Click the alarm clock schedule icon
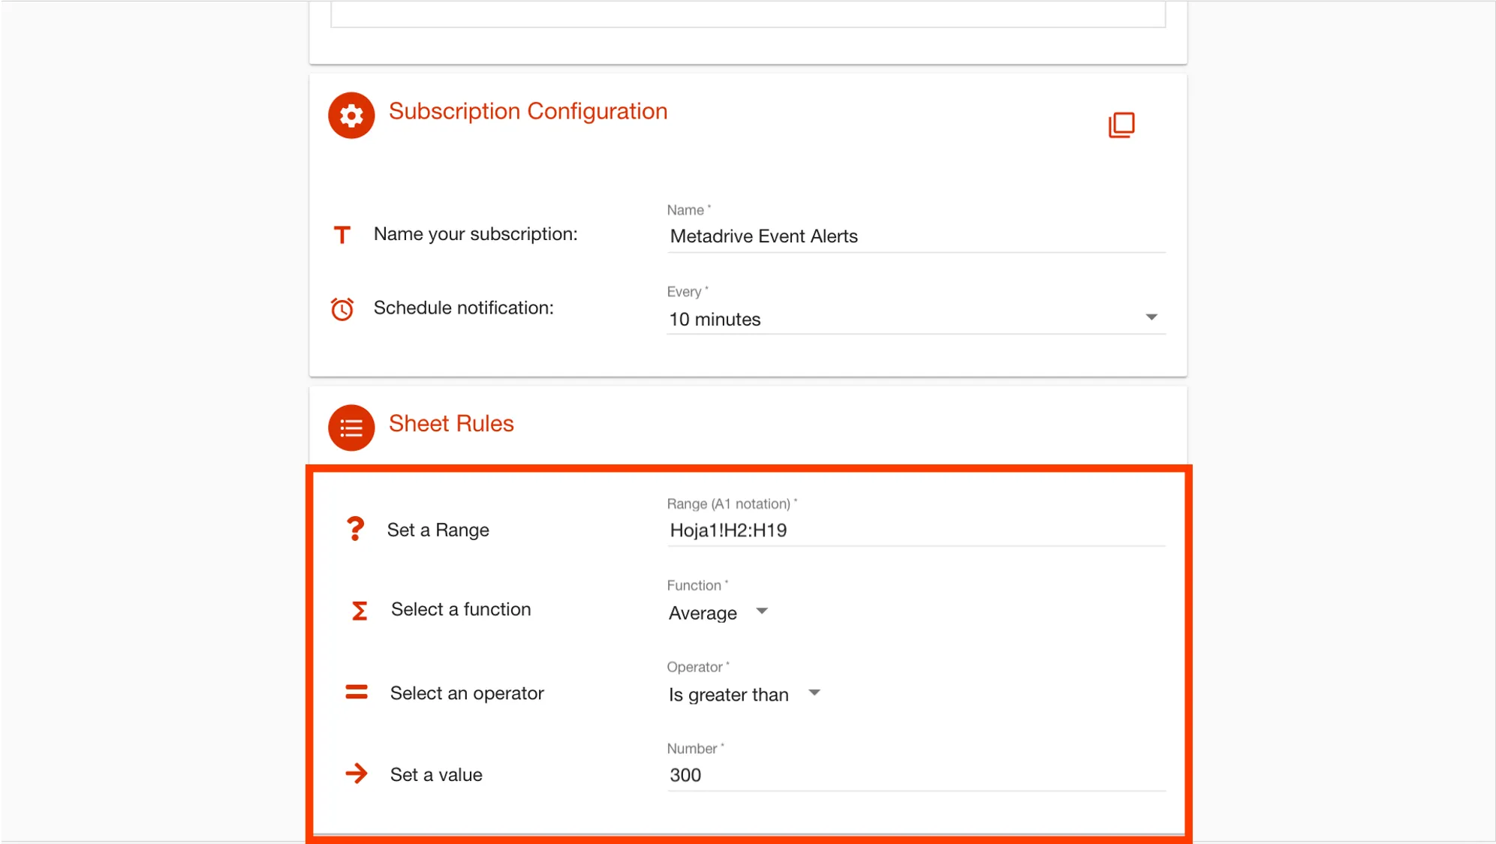Viewport: 1496px width, 844px height. (x=342, y=308)
